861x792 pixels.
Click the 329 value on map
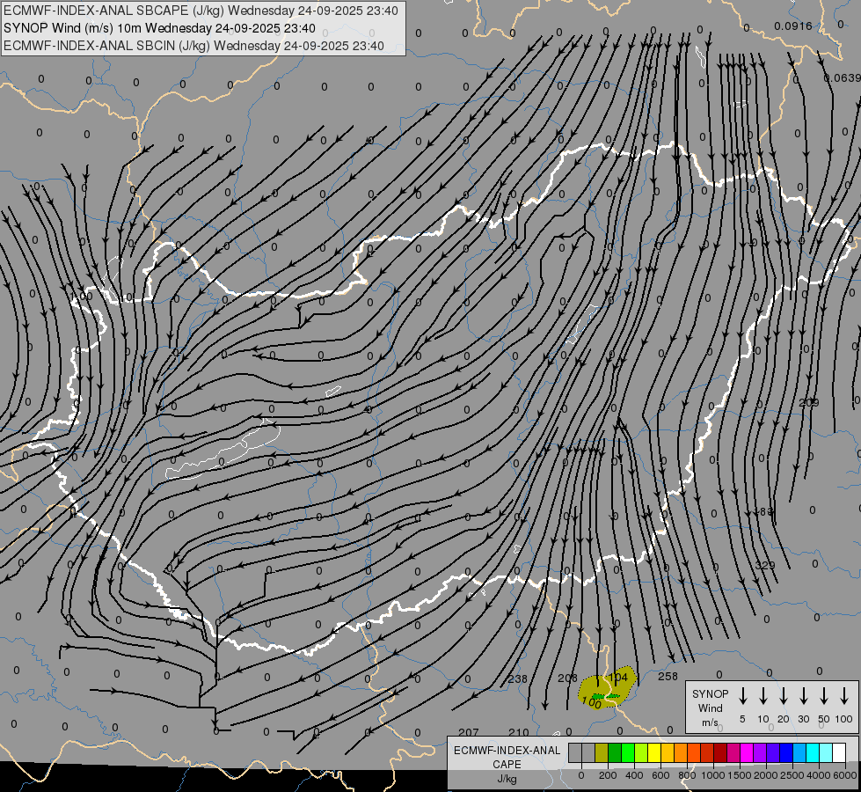pos(765,566)
